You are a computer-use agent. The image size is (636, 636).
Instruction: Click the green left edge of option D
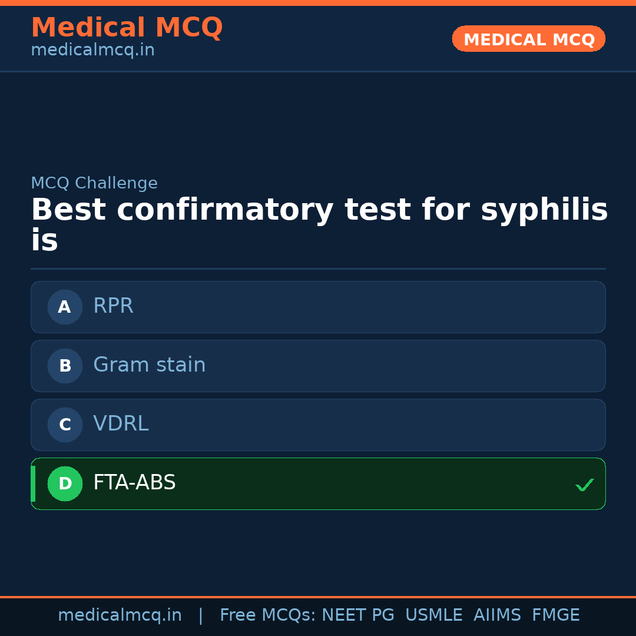pyautogui.click(x=33, y=483)
